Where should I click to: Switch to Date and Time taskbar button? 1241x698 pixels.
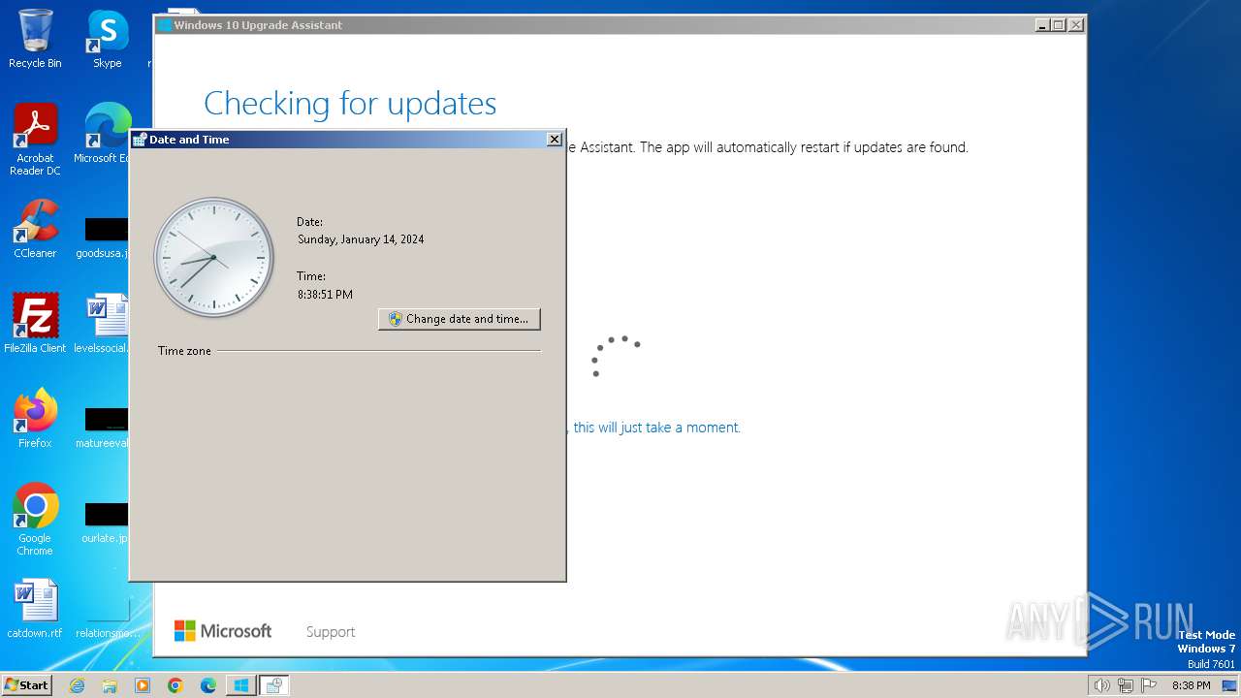[x=273, y=685]
